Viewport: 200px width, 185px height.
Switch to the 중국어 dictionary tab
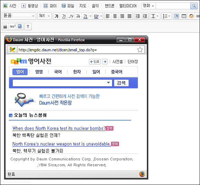[x=117, y=72]
